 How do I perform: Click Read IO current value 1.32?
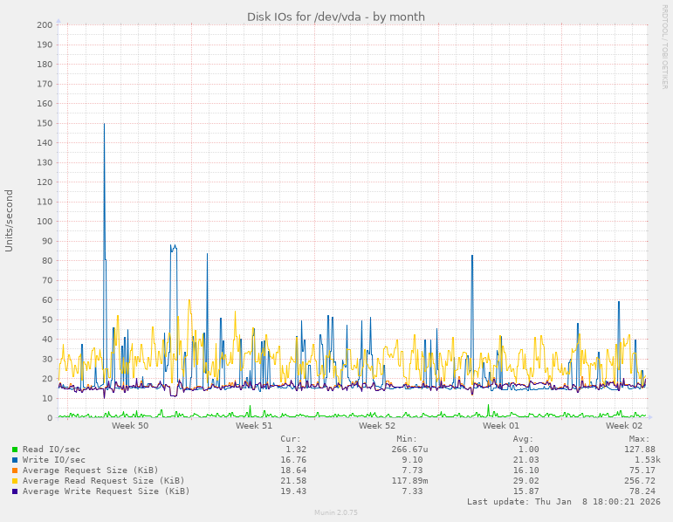point(296,450)
